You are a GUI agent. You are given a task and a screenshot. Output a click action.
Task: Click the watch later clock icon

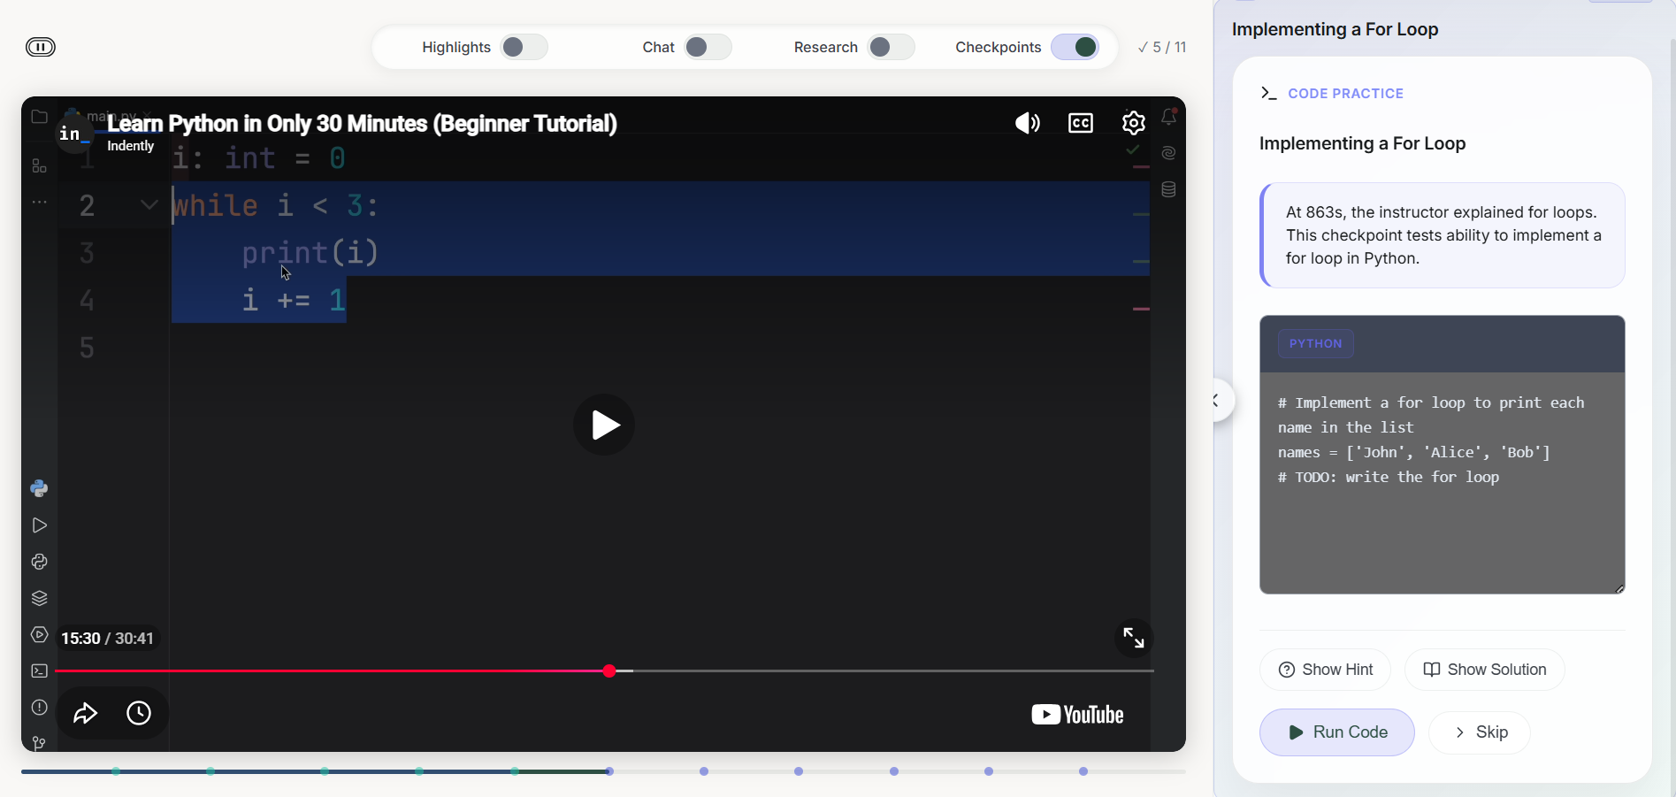(x=139, y=713)
